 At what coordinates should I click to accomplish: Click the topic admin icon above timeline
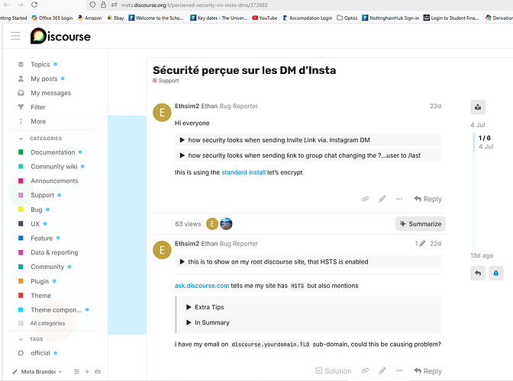[478, 107]
